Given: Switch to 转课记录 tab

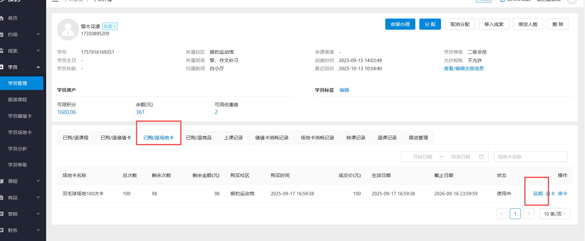Looking at the screenshot, I should point(356,138).
